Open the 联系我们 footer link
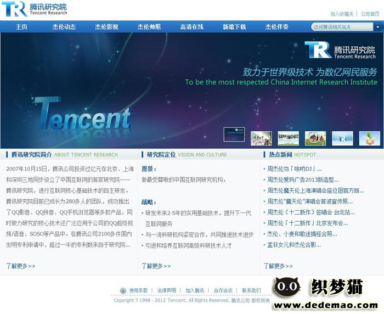Image resolution: width=384 pixels, height=314 pixels. pos(251,290)
